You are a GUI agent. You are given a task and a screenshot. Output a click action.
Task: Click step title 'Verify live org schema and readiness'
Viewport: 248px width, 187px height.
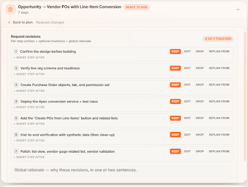tap(50, 68)
